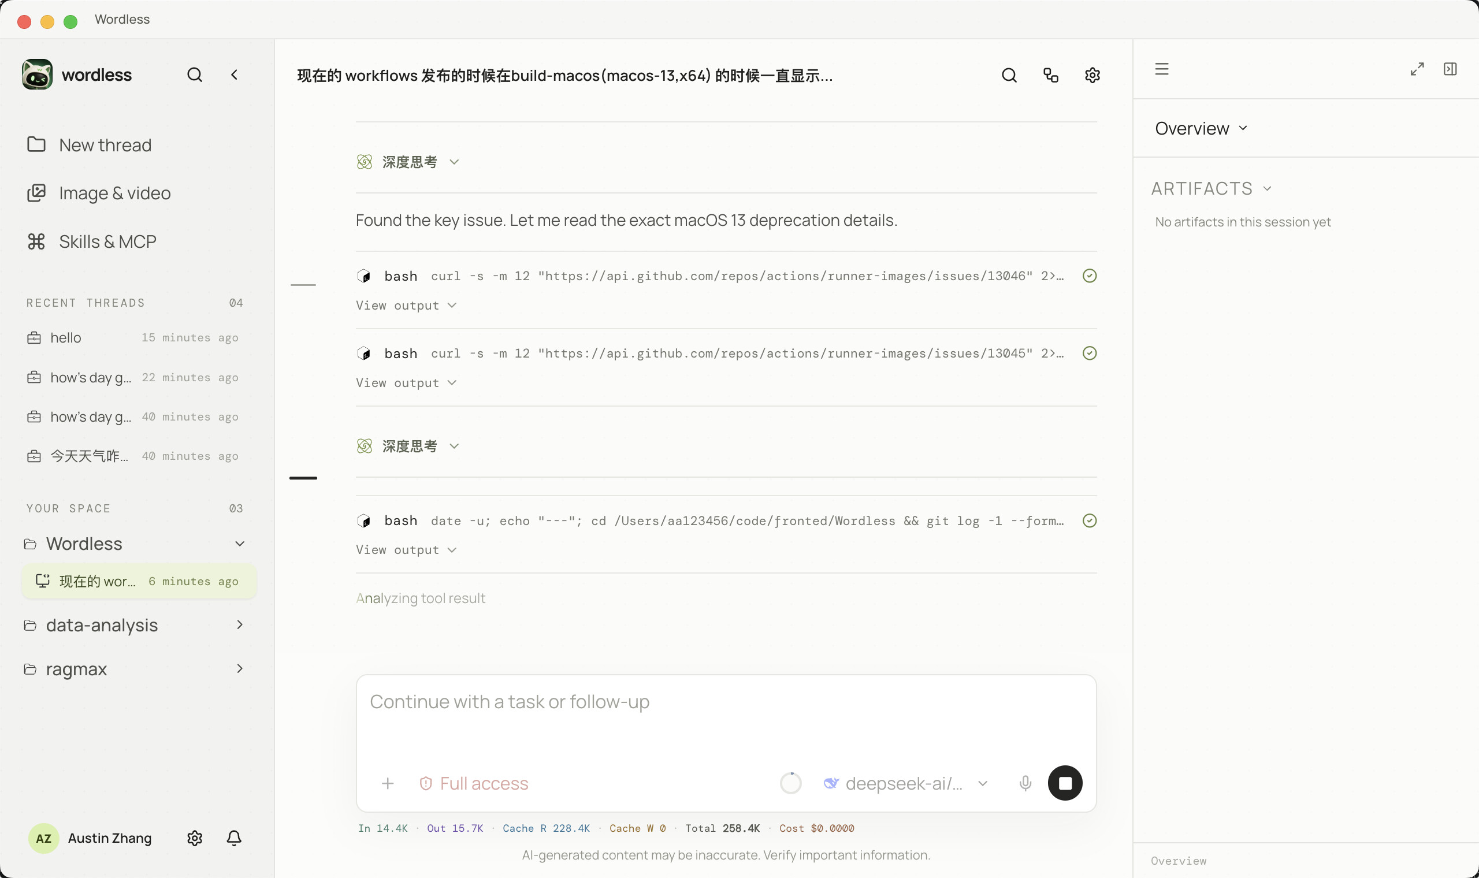The image size is (1479, 878).
Task: Collapse the sidebar with back chevron
Action: click(x=235, y=75)
